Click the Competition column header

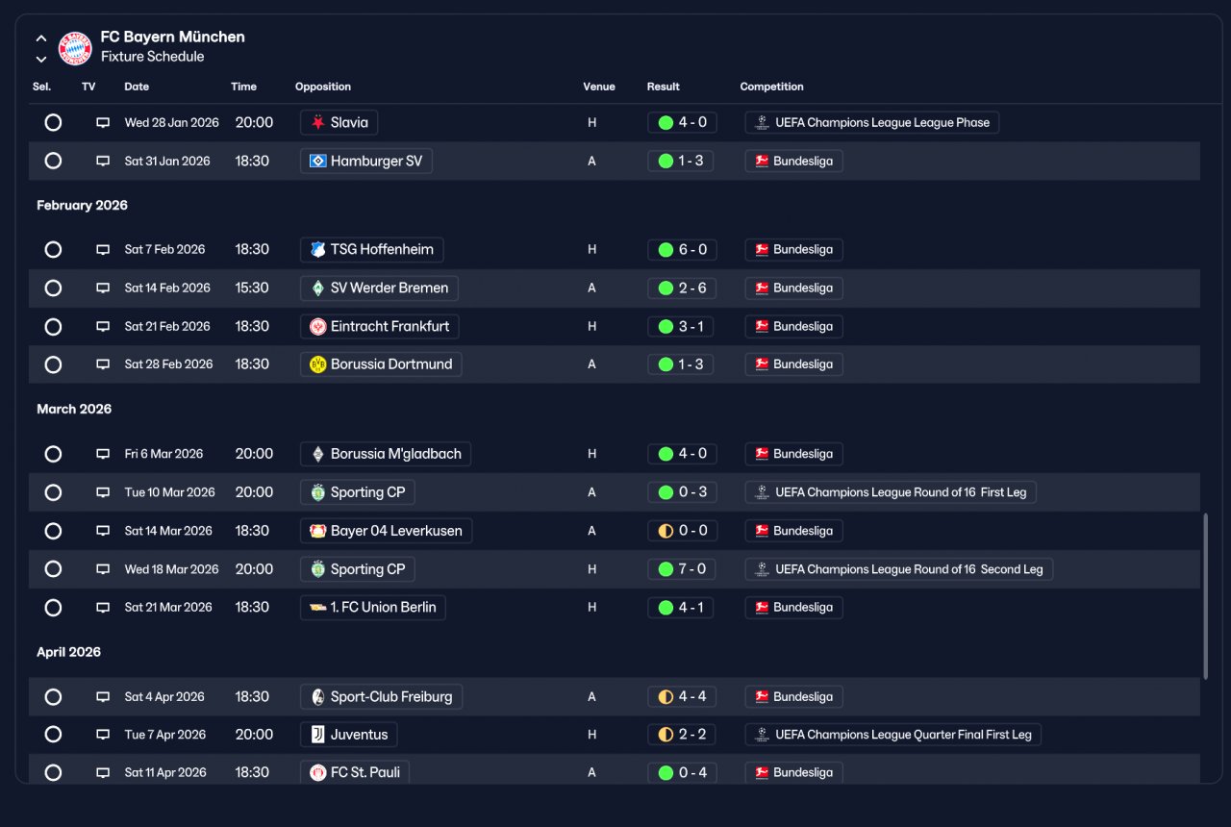(771, 87)
